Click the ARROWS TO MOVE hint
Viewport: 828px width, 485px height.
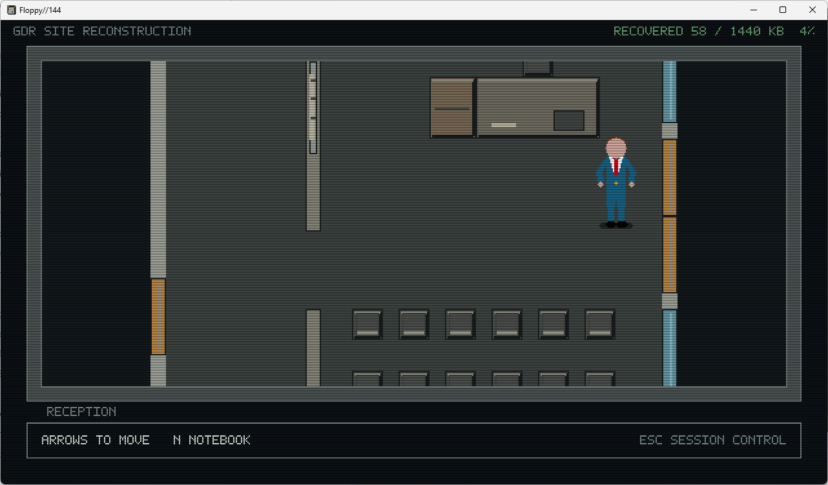coord(96,440)
